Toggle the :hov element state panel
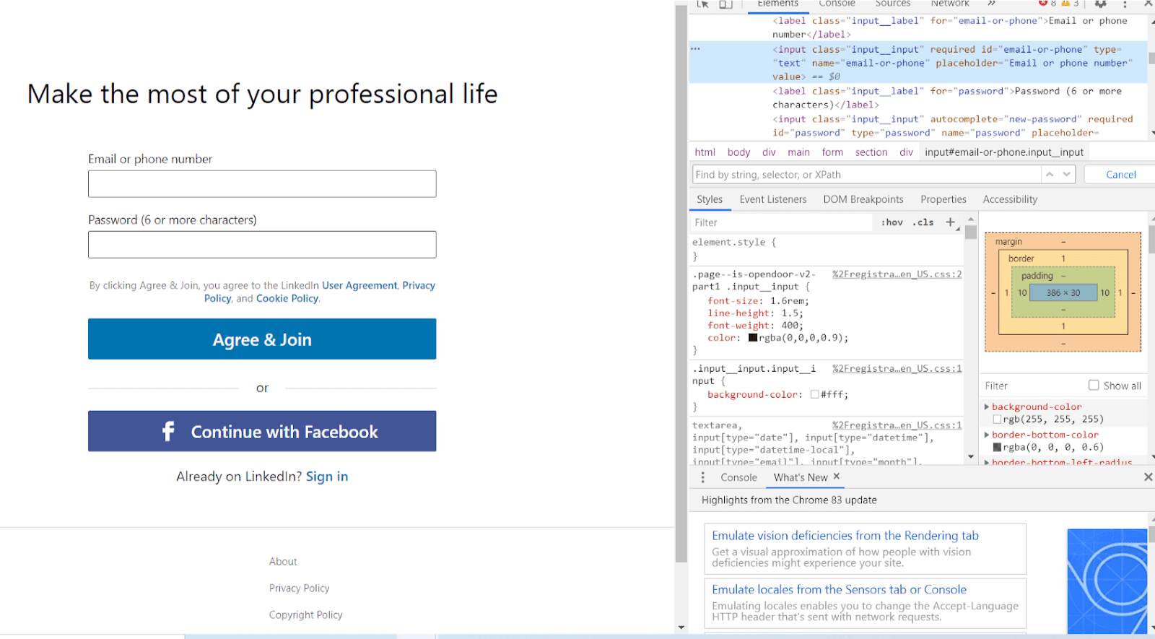1155x639 pixels. click(x=892, y=222)
